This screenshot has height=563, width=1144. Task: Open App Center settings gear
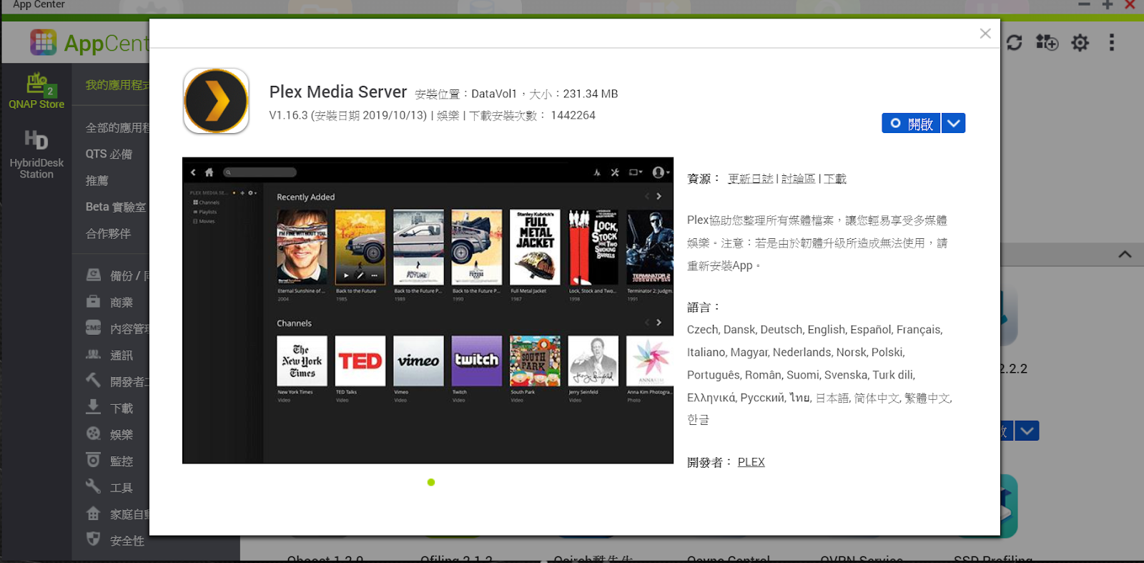[x=1080, y=43]
